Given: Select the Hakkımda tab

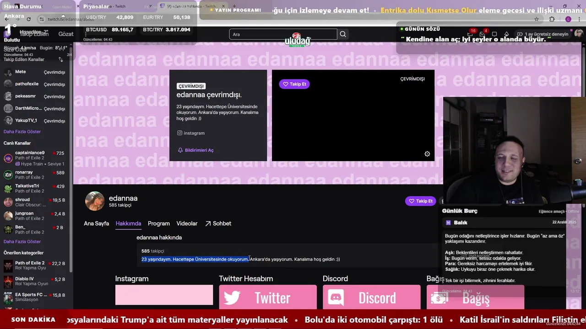Looking at the screenshot, I should [128, 223].
